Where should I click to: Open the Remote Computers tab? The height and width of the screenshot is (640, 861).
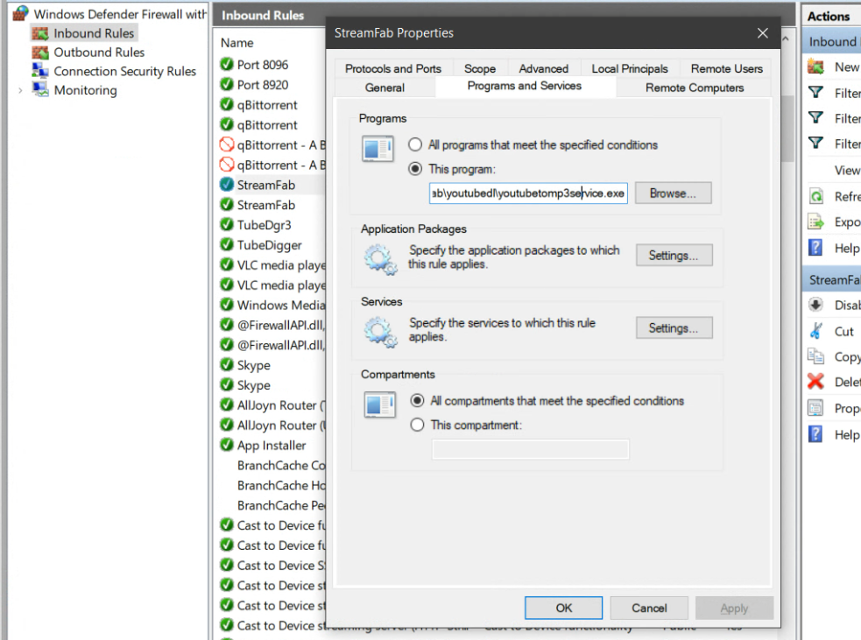click(695, 88)
